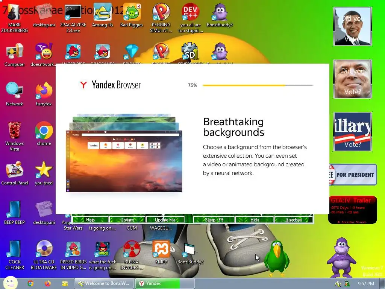Screen dimensions: 385x289
Task: Click the McCain 'Did you Vote?' gadget
Action: 353,79
